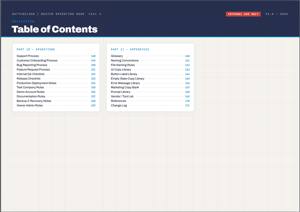Click page number 151
The width and height of the screenshot is (300, 212).
click(x=93, y=70)
